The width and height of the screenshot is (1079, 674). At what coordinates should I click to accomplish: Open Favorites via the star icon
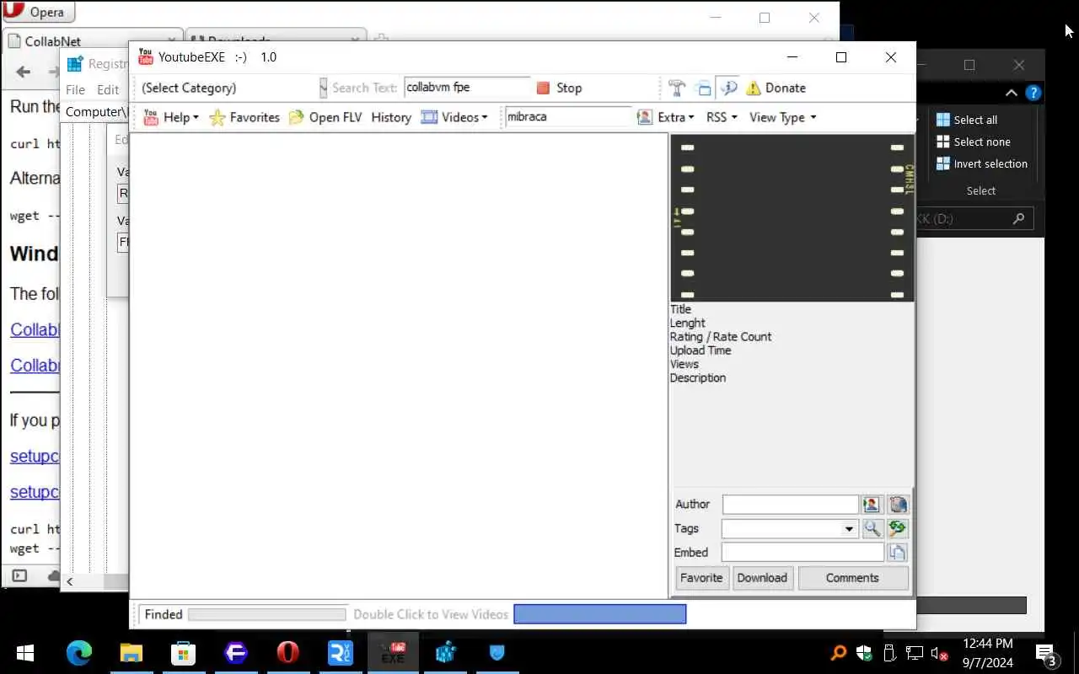point(217,117)
